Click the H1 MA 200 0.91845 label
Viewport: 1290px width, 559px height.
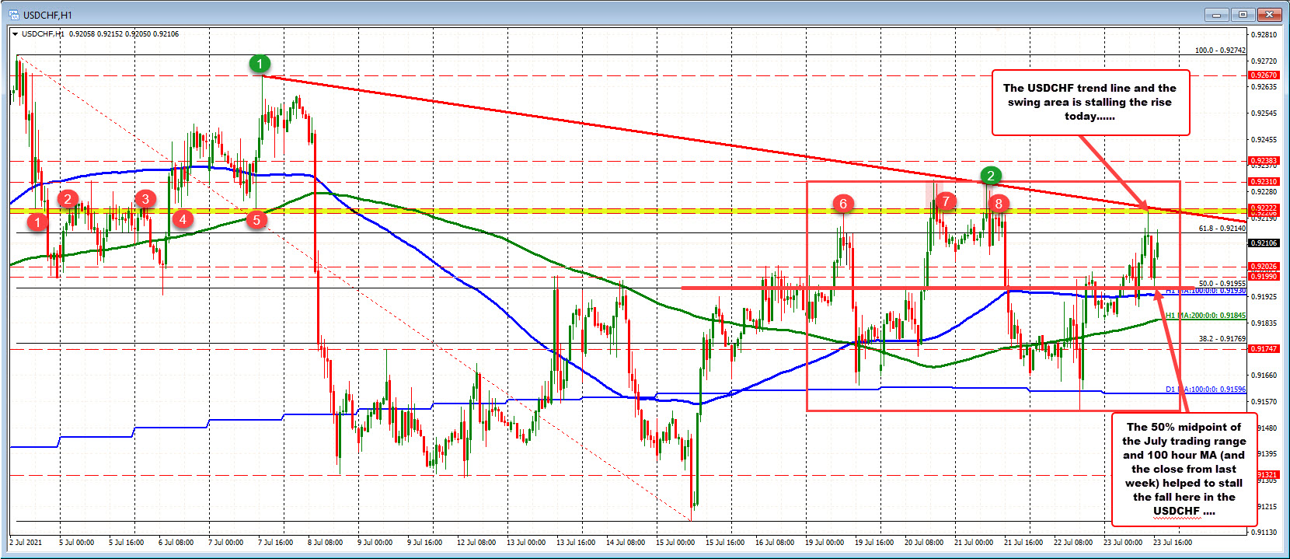point(1205,316)
